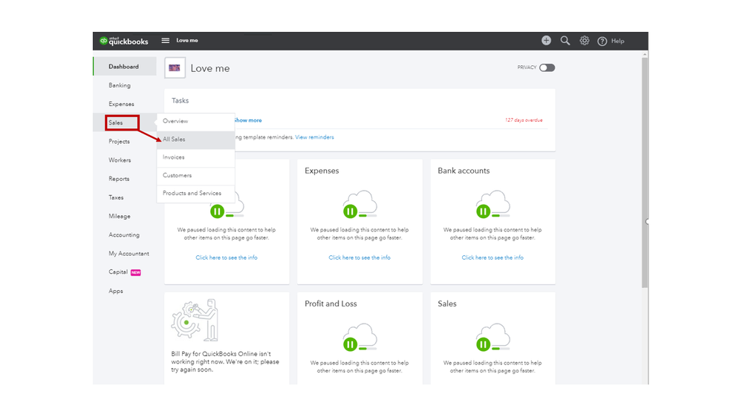This screenshot has height=417, width=742.
Task: Click the paused cloud icon in Expenses card
Action: 359,205
